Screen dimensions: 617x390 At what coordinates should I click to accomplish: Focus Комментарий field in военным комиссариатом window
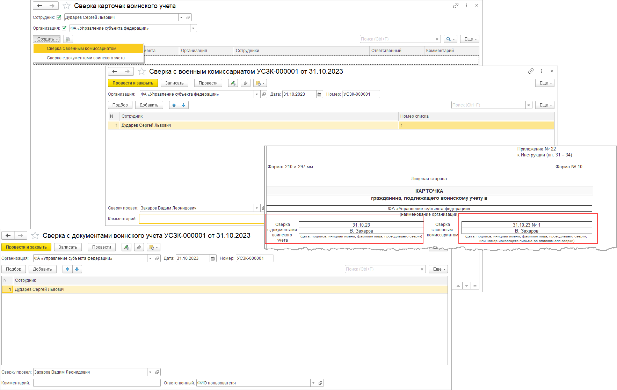click(x=202, y=219)
